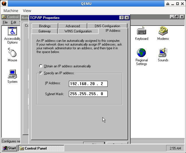
Task: Open the Regional Settings globe icon
Action: click(x=141, y=52)
